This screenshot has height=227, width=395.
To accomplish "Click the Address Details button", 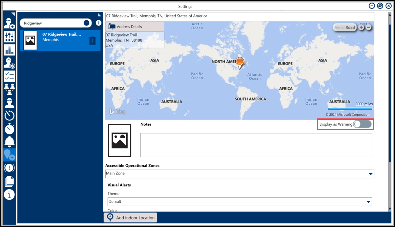I will point(135,27).
